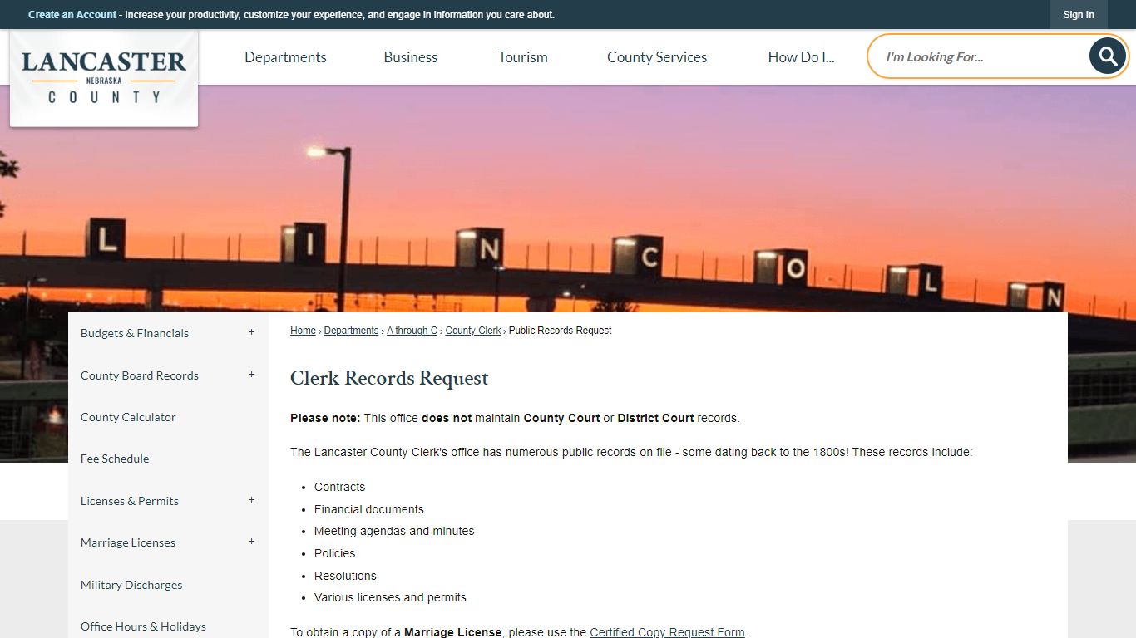Screen dimensions: 1136x638
Task: Open Fee Schedule sidebar link
Action: pyautogui.click(x=115, y=459)
